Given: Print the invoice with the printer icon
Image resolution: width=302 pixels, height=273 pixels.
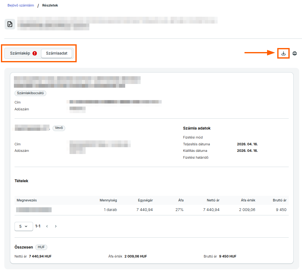Looking at the screenshot, I should (295, 53).
